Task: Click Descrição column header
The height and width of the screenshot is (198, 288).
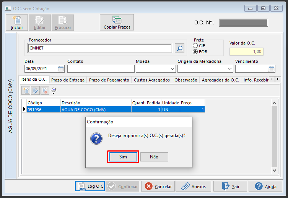Action: tap(96, 103)
